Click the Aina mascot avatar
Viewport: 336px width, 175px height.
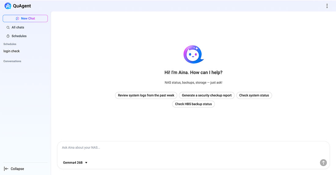point(193,54)
